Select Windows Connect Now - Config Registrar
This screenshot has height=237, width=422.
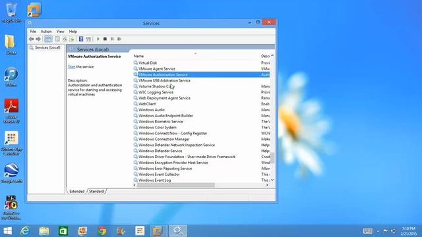tap(201, 133)
